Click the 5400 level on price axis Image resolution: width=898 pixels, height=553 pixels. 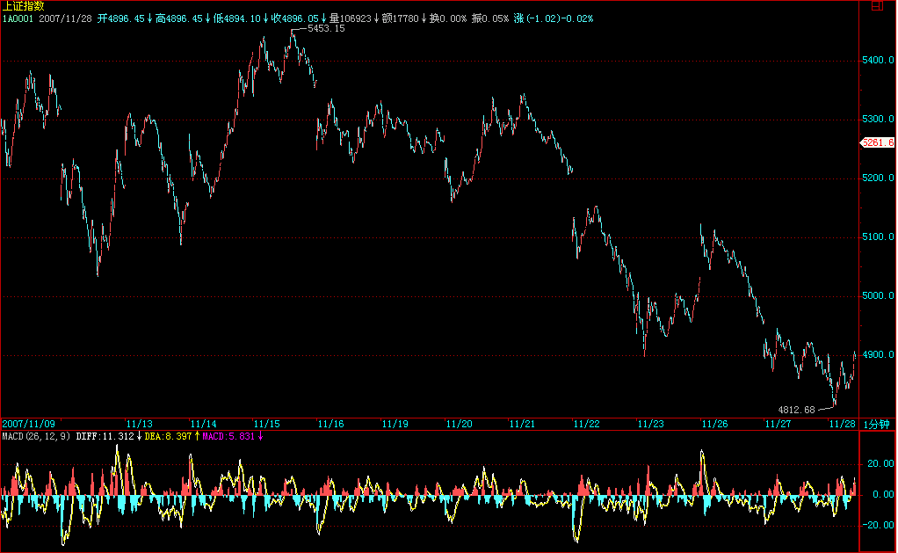pos(876,61)
